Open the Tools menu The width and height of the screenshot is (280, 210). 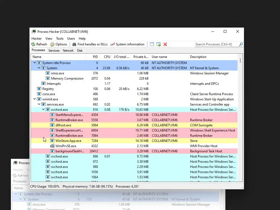pyautogui.click(x=60, y=38)
